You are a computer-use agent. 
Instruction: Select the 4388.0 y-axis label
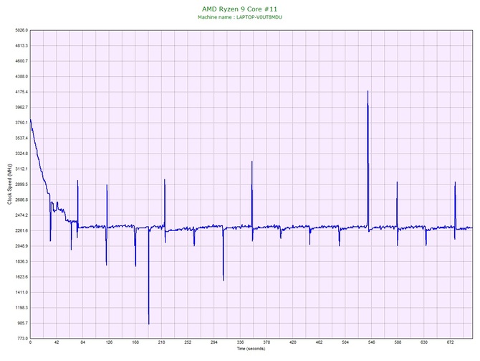pos(21,76)
